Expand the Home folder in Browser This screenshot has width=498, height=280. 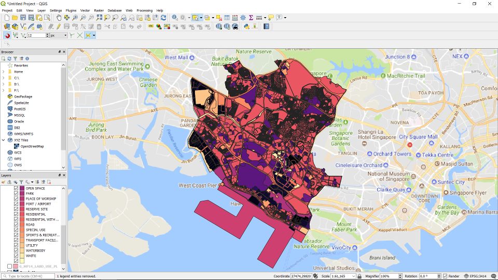click(x=3, y=72)
